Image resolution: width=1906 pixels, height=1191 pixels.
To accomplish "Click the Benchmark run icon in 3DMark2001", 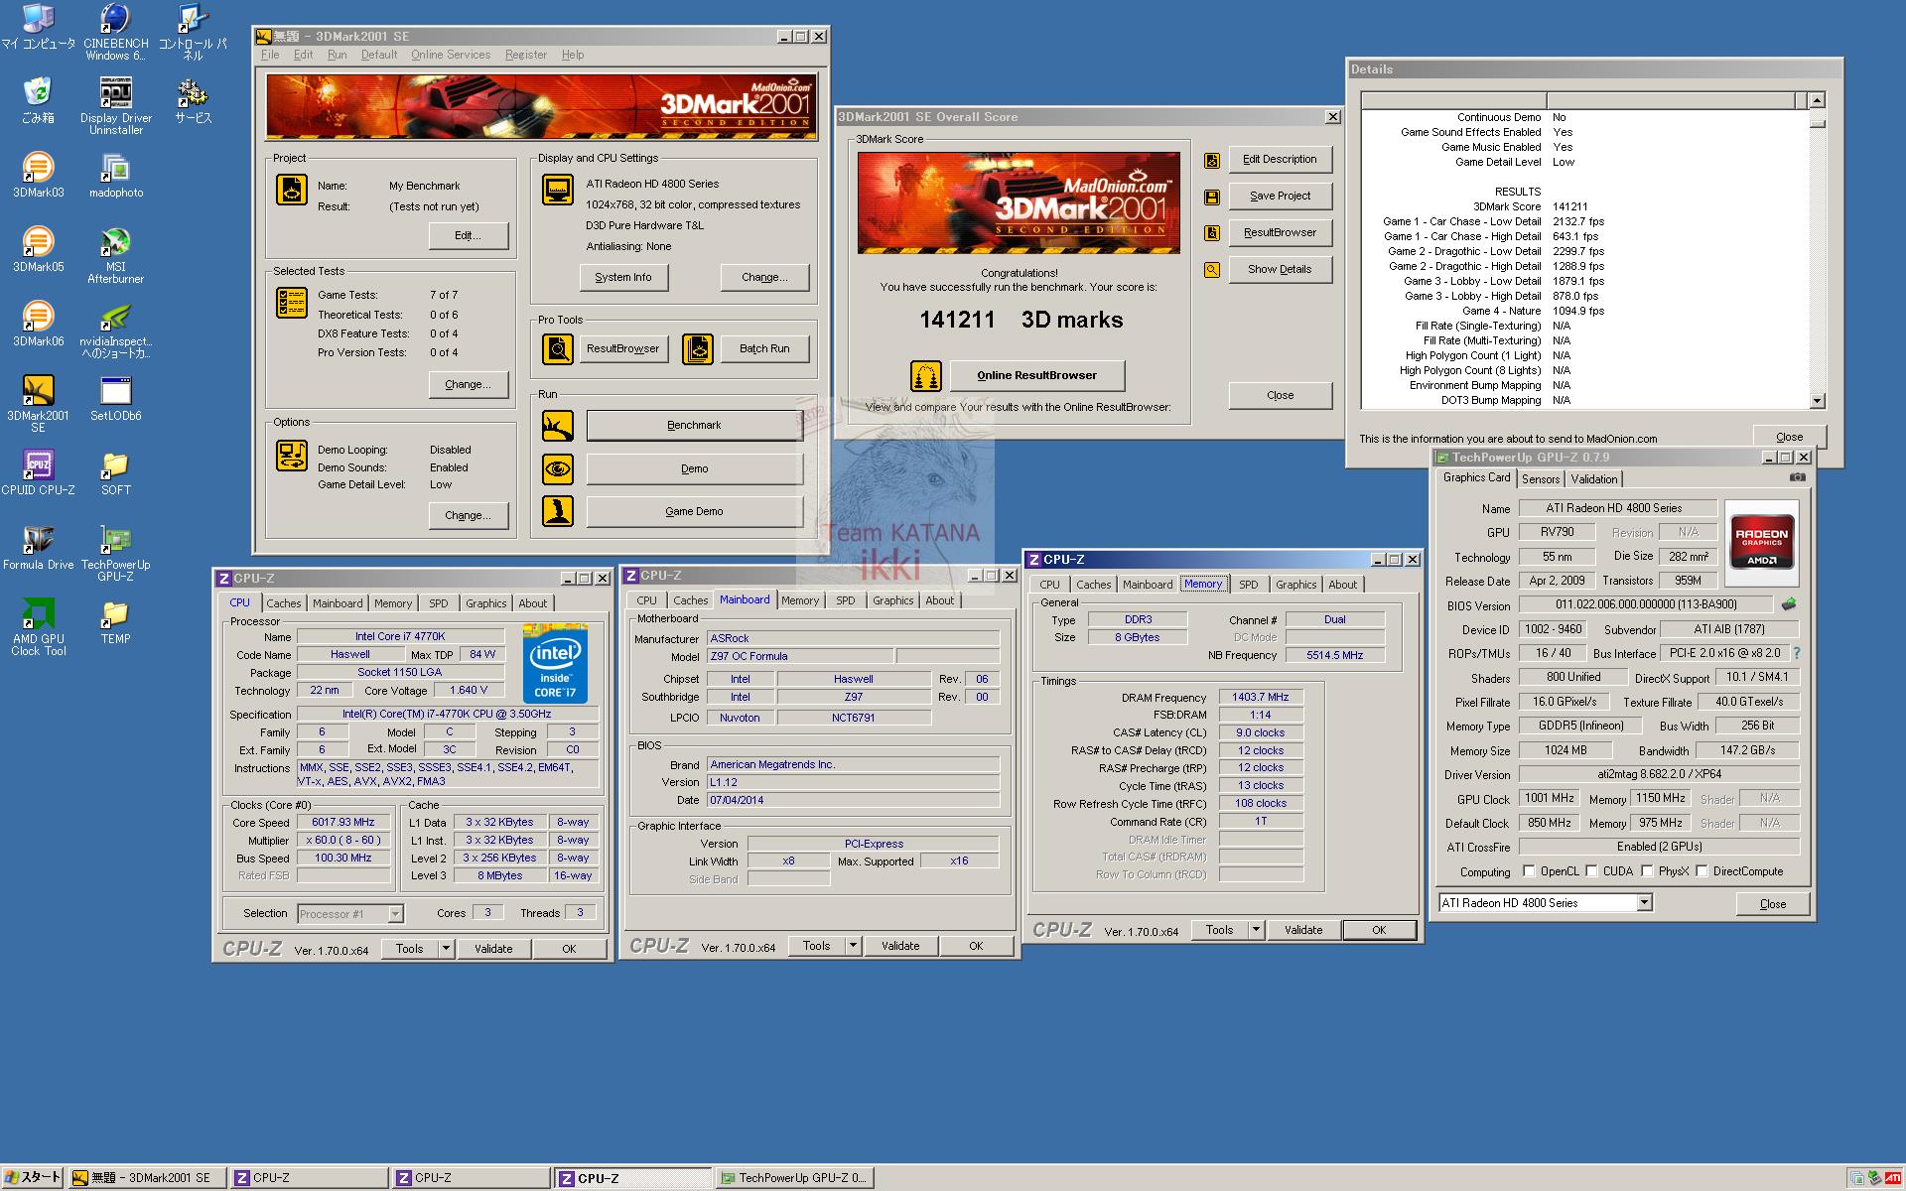I will point(558,425).
